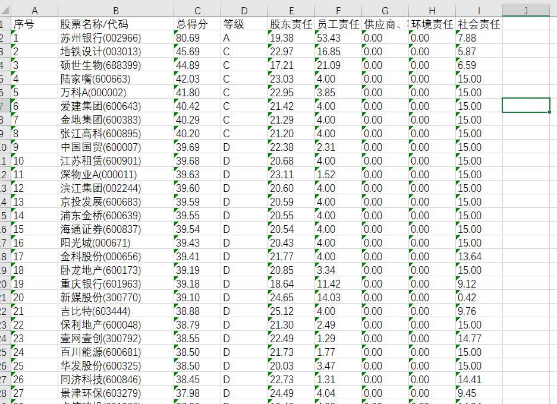The image size is (557, 404).
Task: Click shareholder score 17.21
Action: pyautogui.click(x=291, y=65)
